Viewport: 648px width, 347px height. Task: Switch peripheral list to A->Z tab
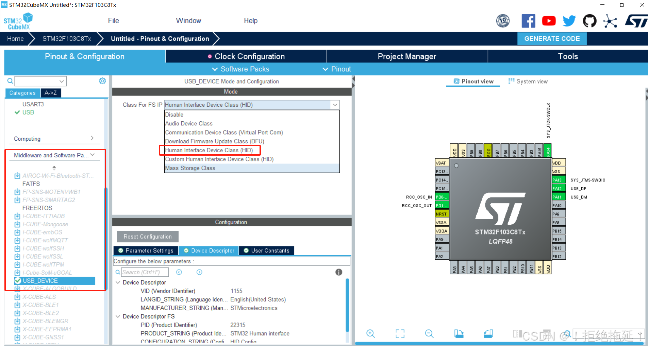51,93
